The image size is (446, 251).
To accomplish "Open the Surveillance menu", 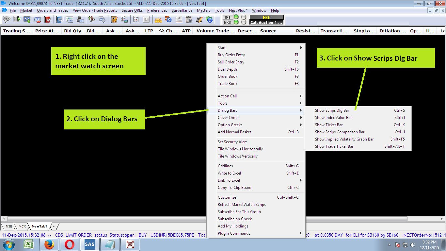I will pyautogui.click(x=182, y=10).
